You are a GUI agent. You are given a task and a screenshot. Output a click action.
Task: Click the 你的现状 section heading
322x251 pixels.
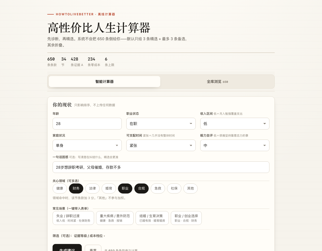tap(62, 105)
